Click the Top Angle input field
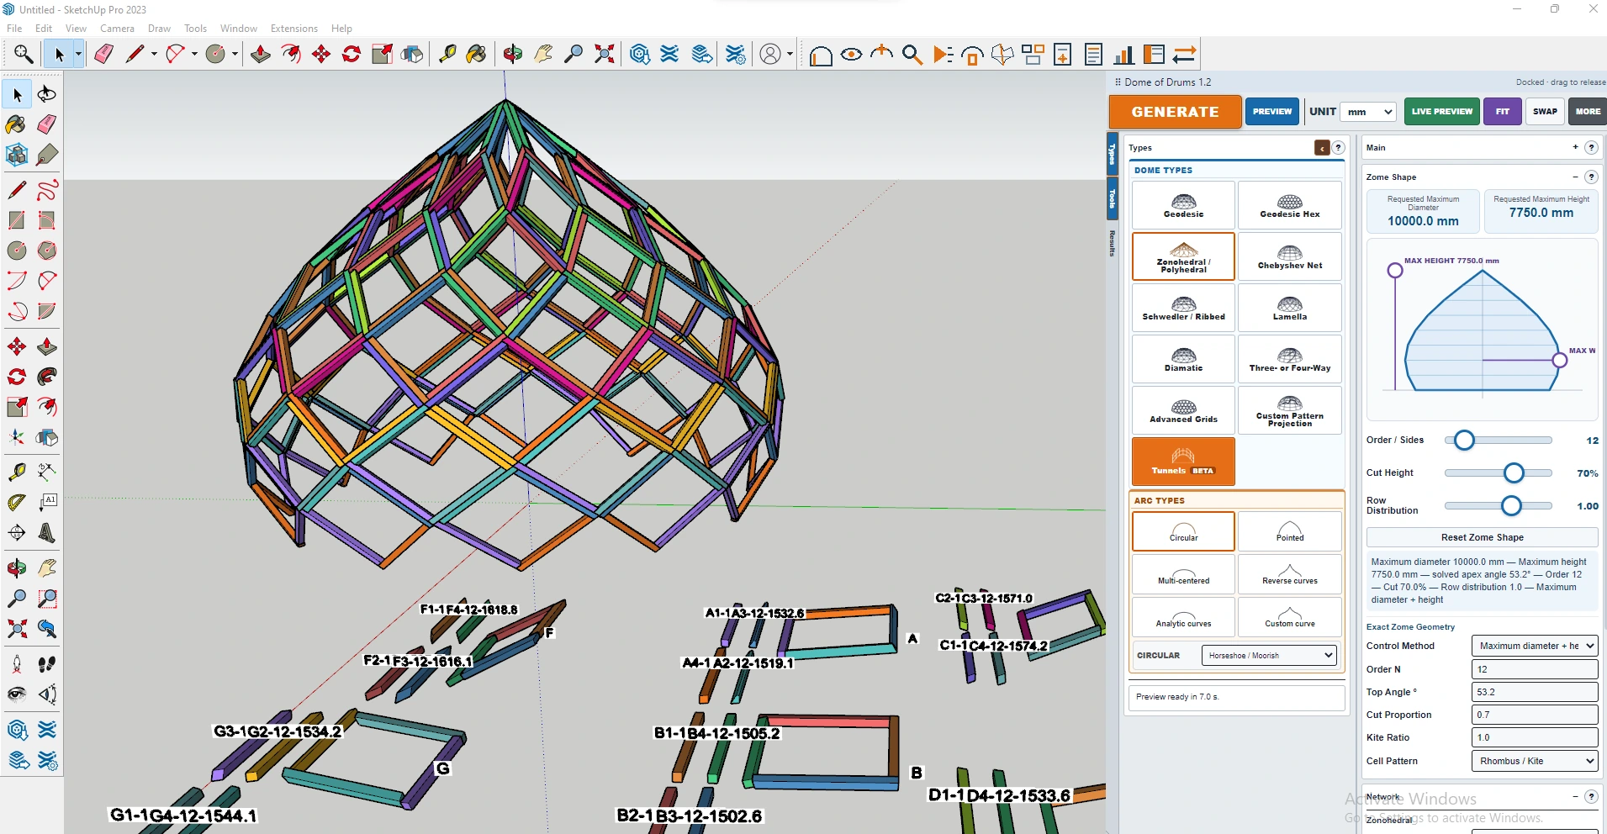1607x834 pixels. [1535, 692]
